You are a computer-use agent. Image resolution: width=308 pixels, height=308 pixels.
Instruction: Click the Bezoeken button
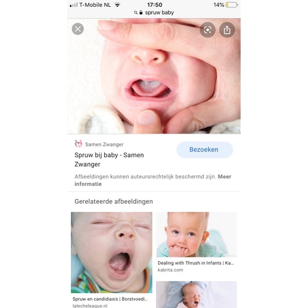click(x=205, y=150)
